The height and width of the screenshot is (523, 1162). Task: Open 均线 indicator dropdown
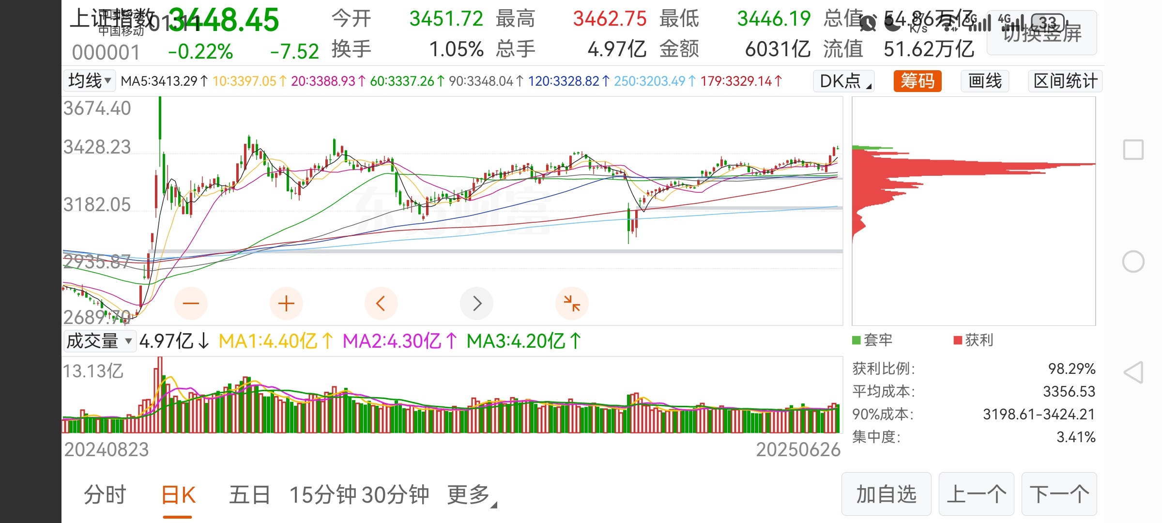tap(89, 81)
